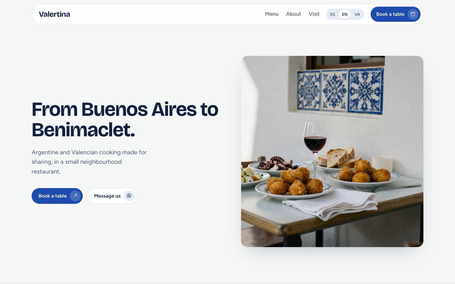Click the heading 'From Buenos Aires to Benimaclet.'

point(125,119)
